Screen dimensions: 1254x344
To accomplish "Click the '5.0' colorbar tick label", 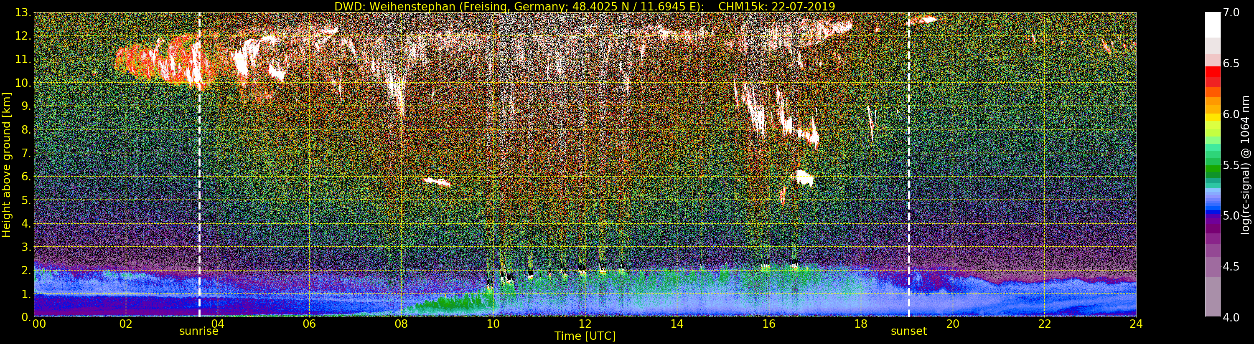I will coord(1231,215).
